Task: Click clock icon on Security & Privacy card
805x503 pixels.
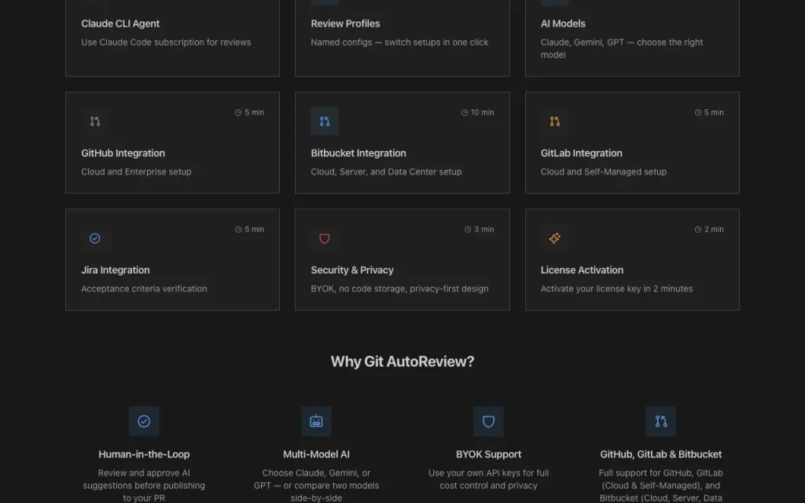Action: [468, 229]
